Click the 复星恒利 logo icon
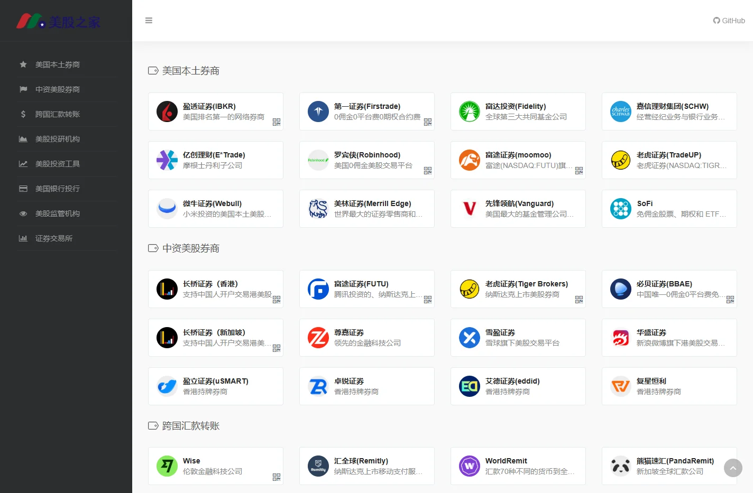This screenshot has width=753, height=493. pos(621,386)
